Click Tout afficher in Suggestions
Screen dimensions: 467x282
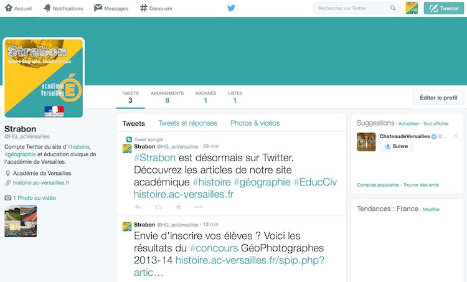tap(436, 124)
